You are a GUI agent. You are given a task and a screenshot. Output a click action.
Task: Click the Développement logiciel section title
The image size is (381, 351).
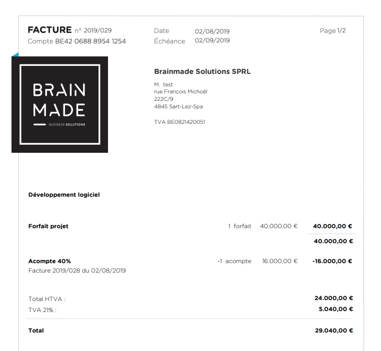click(x=64, y=195)
